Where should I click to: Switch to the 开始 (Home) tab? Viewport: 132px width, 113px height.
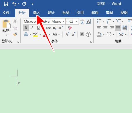point(22,13)
